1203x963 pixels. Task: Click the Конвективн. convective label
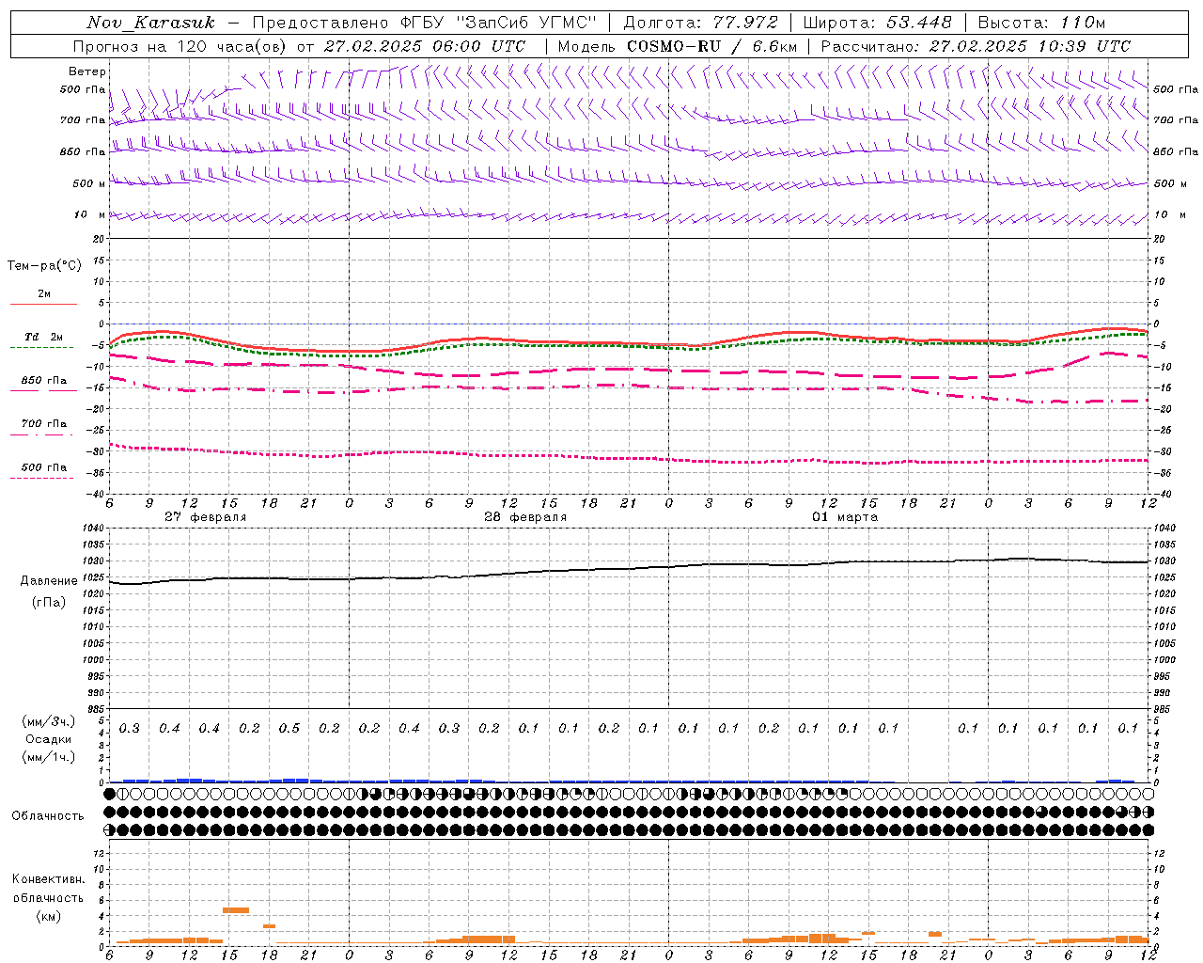point(49,879)
